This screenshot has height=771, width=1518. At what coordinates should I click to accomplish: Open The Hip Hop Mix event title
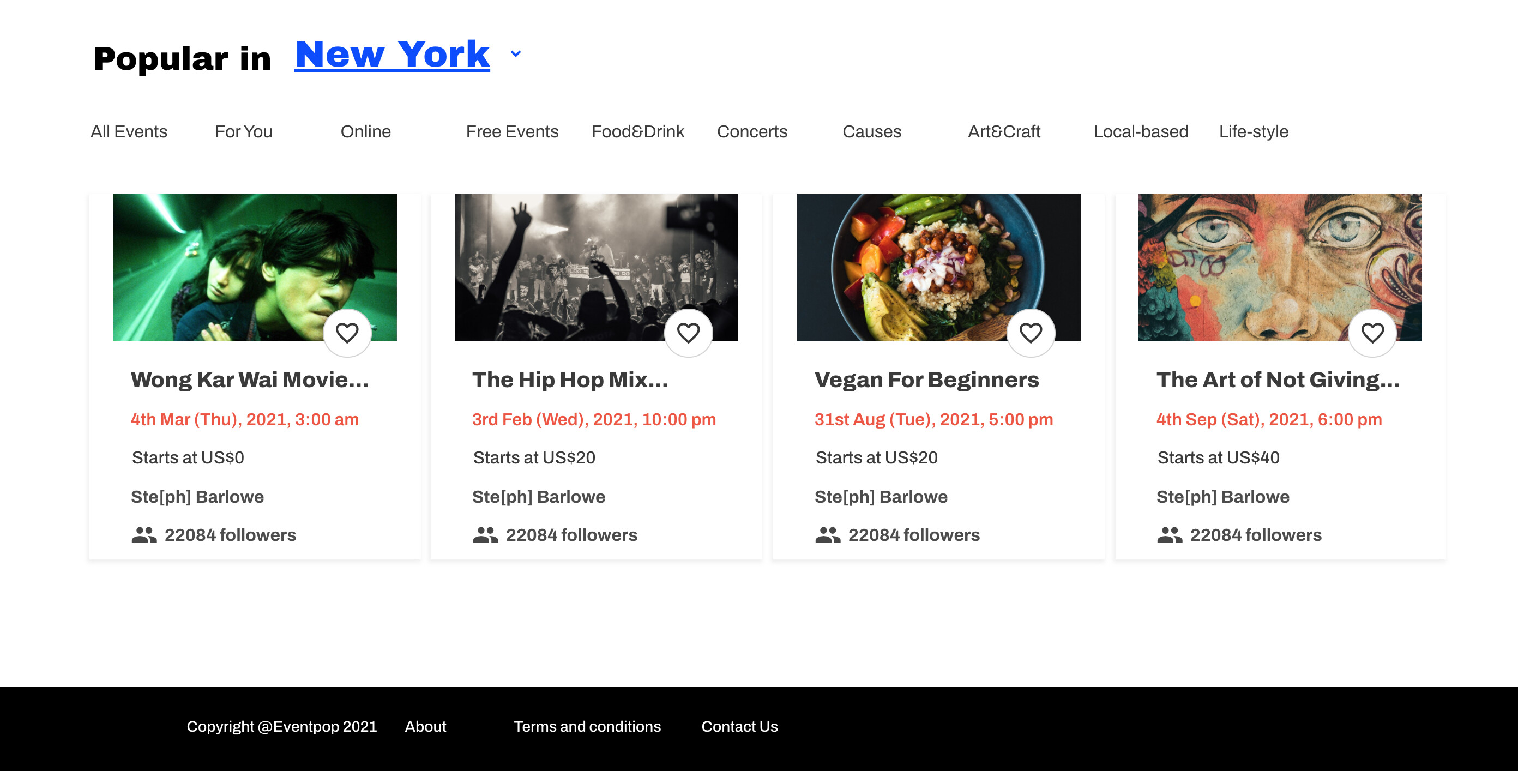point(569,380)
